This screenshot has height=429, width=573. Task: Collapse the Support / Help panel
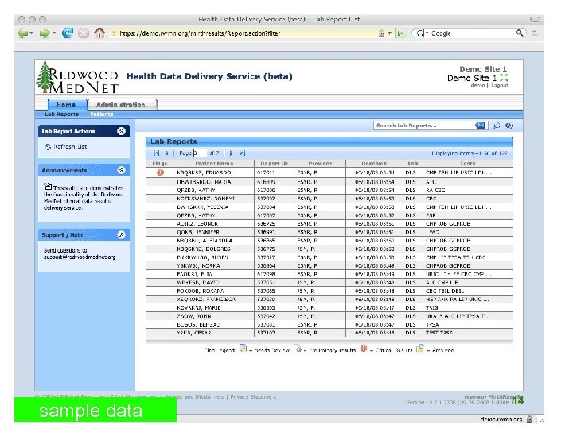[121, 234]
